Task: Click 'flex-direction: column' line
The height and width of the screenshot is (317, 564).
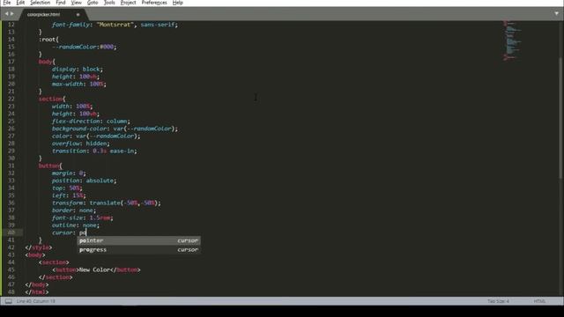Action: [x=91, y=122]
